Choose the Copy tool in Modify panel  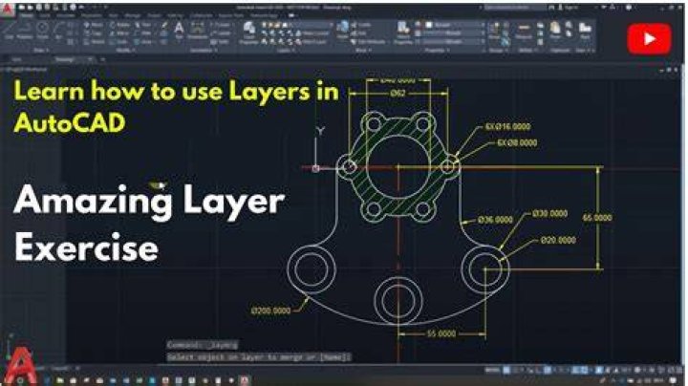(x=94, y=33)
